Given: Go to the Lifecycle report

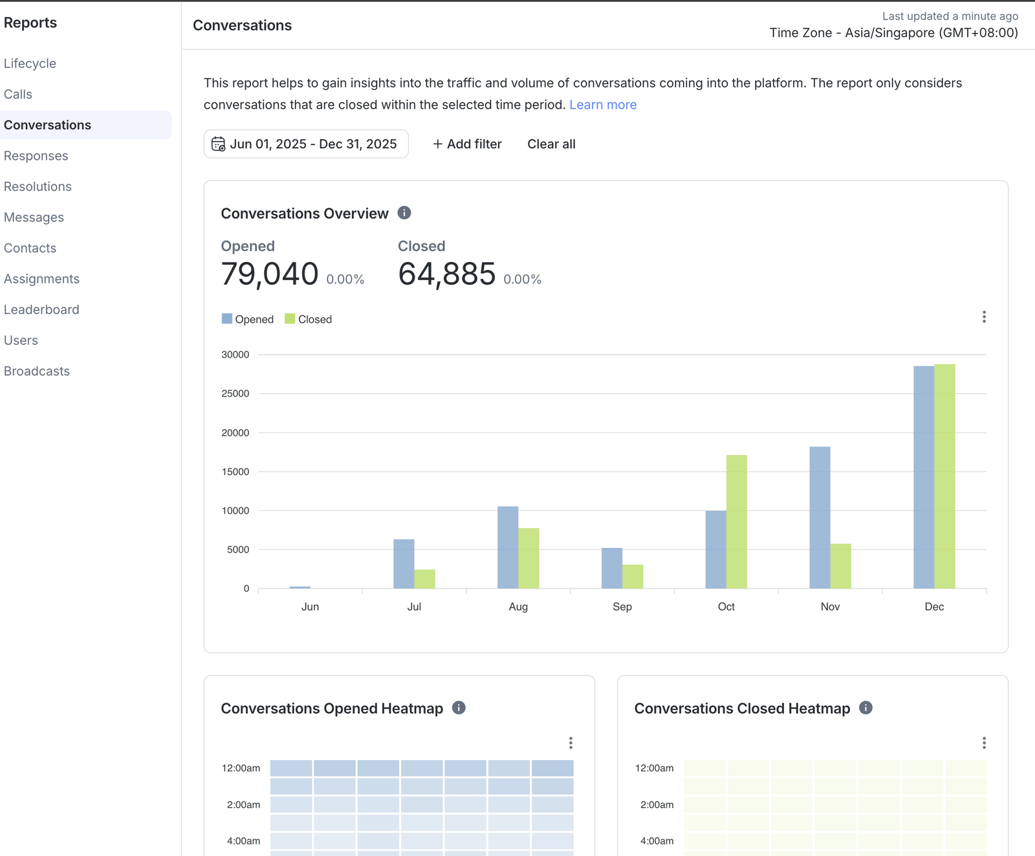Looking at the screenshot, I should (30, 63).
